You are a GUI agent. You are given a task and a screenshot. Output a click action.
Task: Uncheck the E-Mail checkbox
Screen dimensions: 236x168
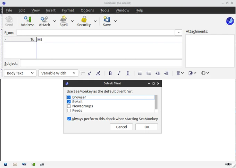coord(69,102)
